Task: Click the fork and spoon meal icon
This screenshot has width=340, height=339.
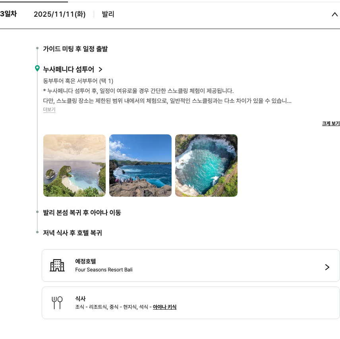Action: coord(57,303)
